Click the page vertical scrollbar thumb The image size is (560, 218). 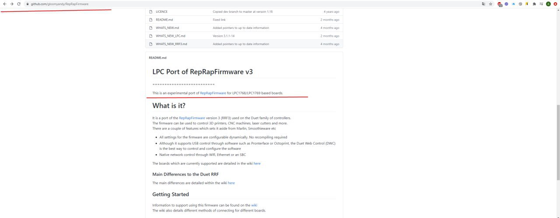click(x=558, y=142)
